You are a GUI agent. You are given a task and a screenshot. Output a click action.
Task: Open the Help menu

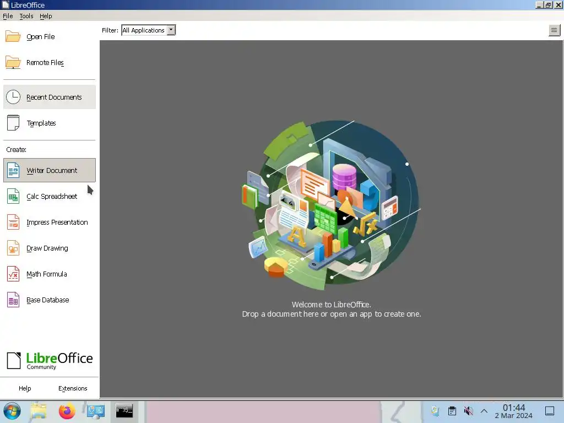(46, 16)
